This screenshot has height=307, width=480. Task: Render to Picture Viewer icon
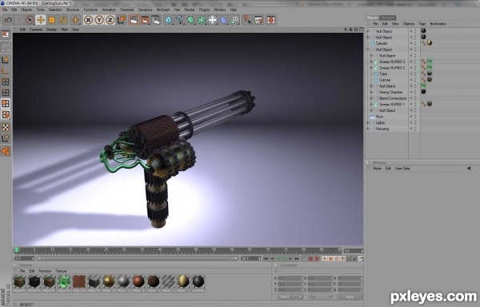145,20
